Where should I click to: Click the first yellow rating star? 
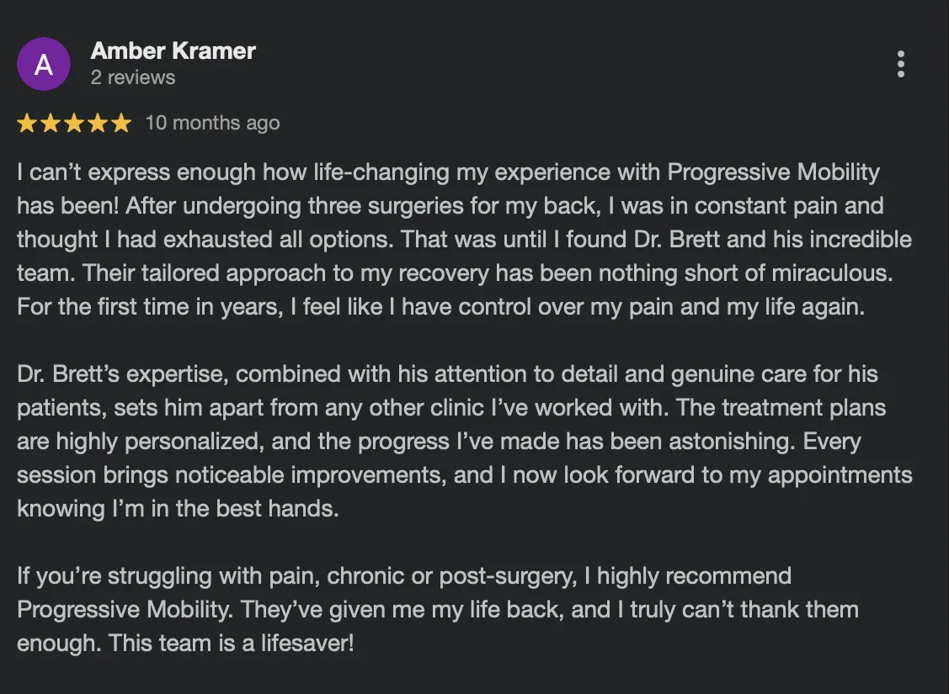tap(27, 124)
